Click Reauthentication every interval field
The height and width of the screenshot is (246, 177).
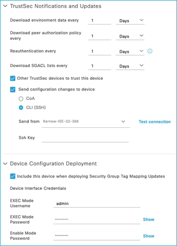point(100,51)
